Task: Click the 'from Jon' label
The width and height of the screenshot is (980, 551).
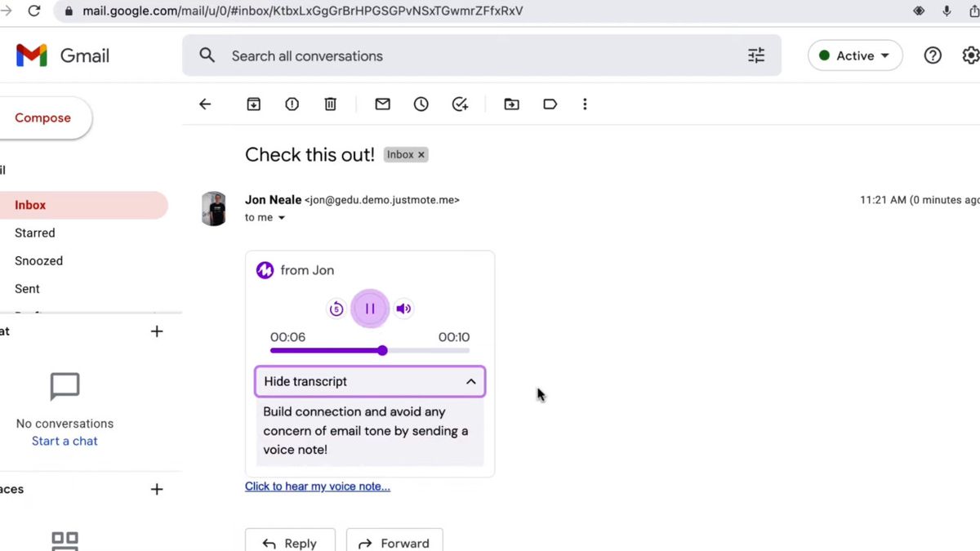Action: click(307, 270)
